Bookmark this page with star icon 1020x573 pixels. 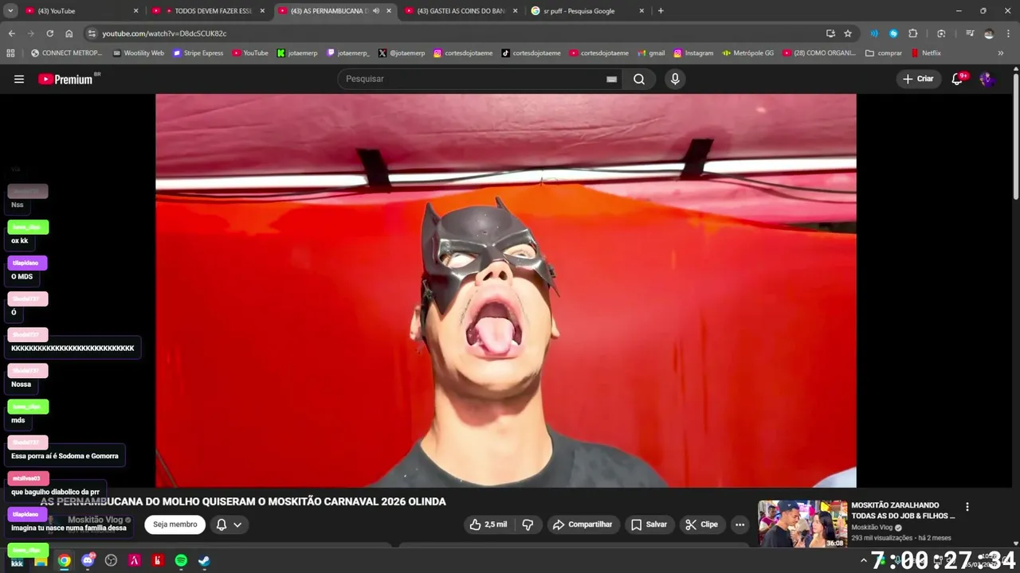pos(848,33)
